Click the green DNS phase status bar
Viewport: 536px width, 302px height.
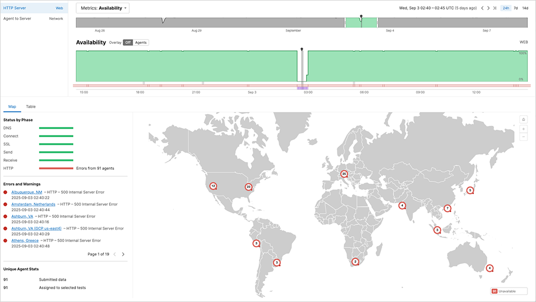56,128
